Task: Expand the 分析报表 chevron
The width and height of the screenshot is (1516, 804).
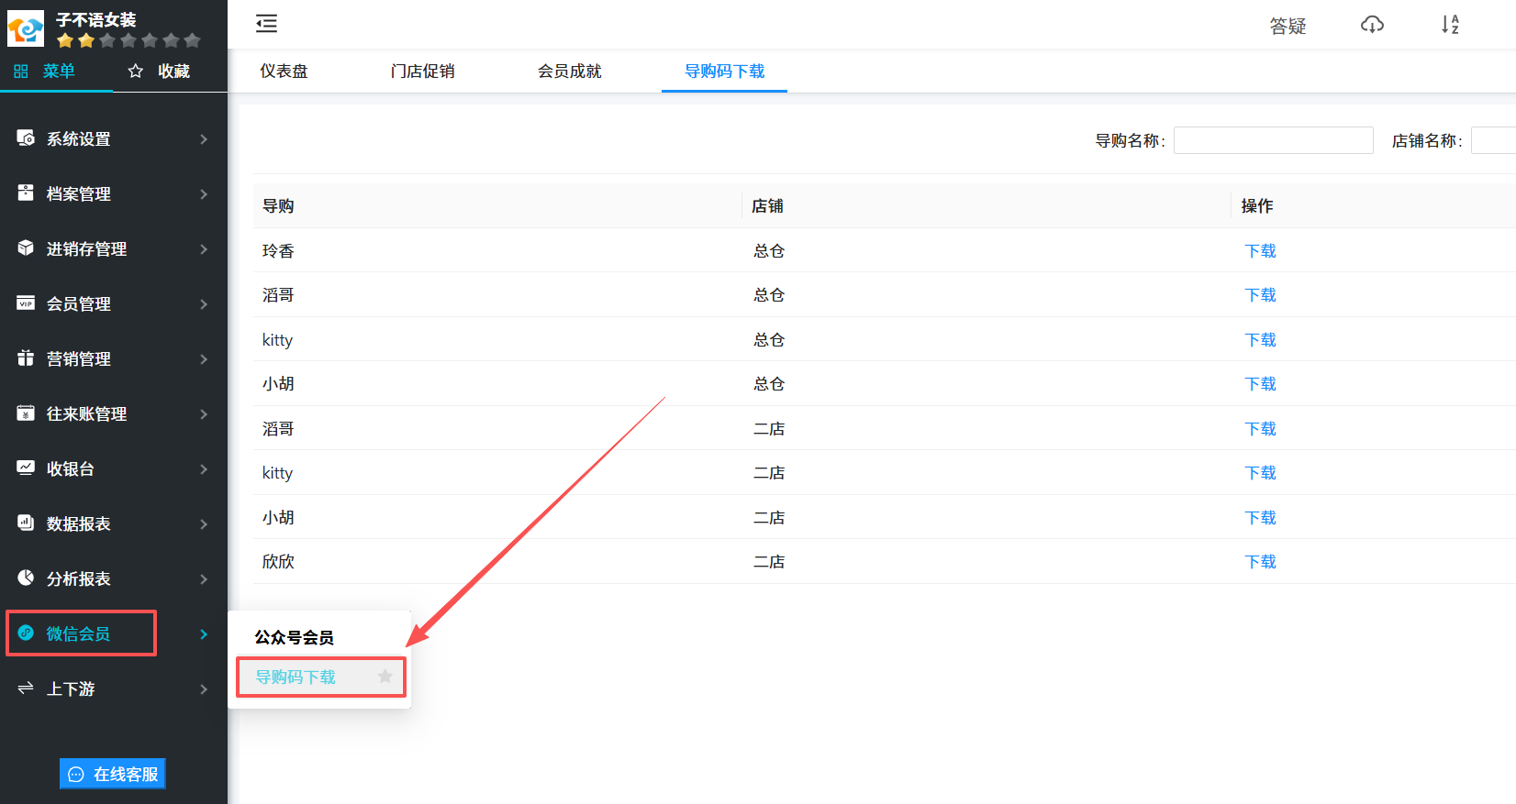Action: [204, 579]
